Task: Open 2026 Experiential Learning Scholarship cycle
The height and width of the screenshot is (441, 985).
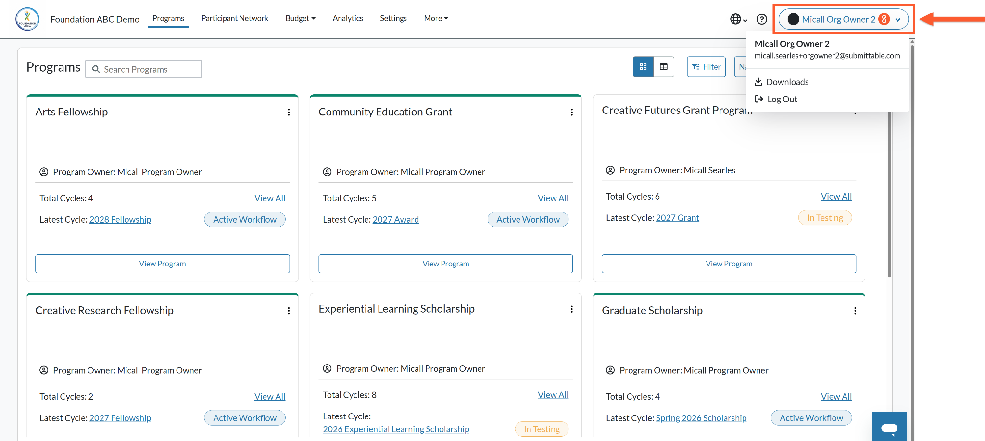Action: (x=396, y=429)
